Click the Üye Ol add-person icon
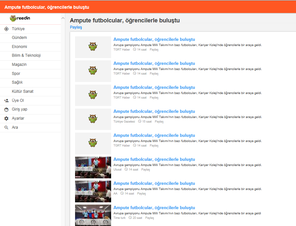This screenshot has height=226, width=296. coord(6,101)
